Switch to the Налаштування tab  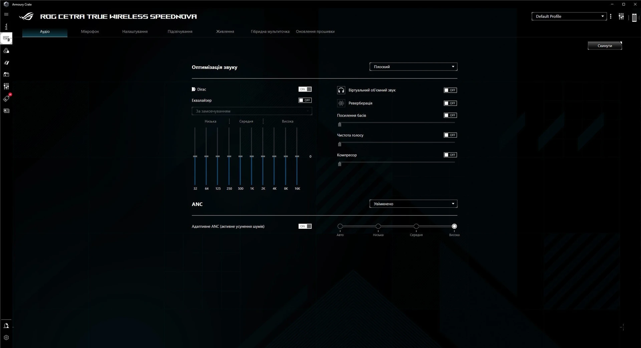135,32
